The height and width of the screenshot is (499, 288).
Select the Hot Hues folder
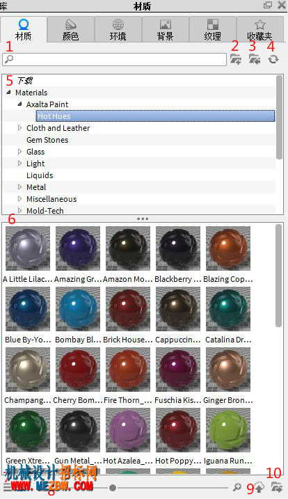pyautogui.click(x=155, y=116)
